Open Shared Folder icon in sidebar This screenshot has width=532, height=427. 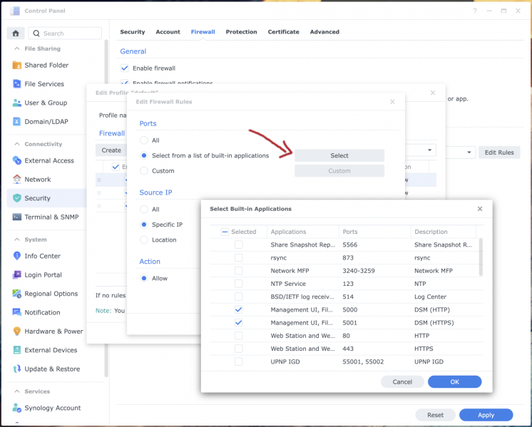pos(16,65)
